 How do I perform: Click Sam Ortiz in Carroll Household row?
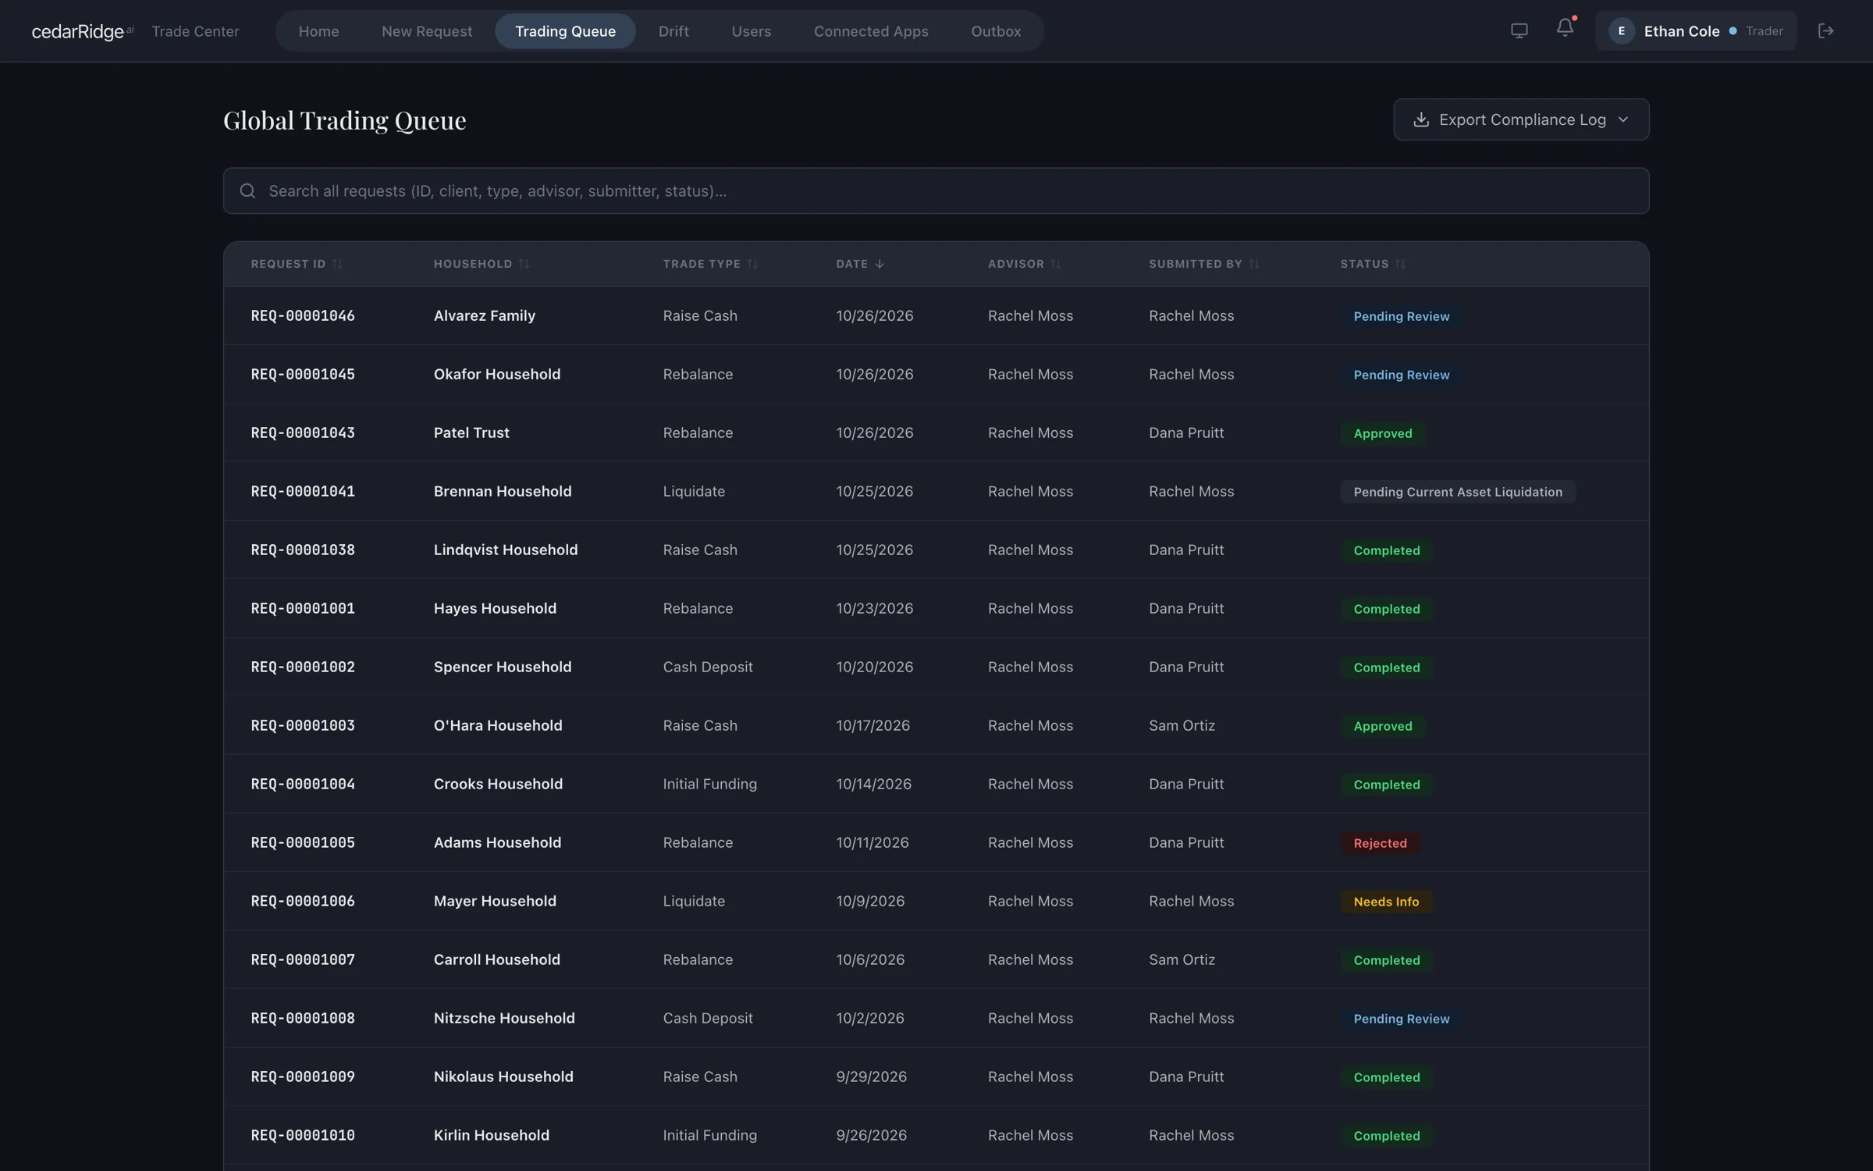(1182, 959)
